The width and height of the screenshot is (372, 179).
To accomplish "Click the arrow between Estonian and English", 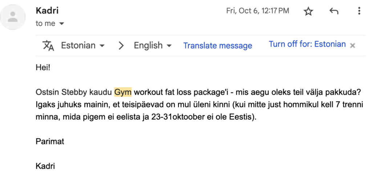I will 121,45.
